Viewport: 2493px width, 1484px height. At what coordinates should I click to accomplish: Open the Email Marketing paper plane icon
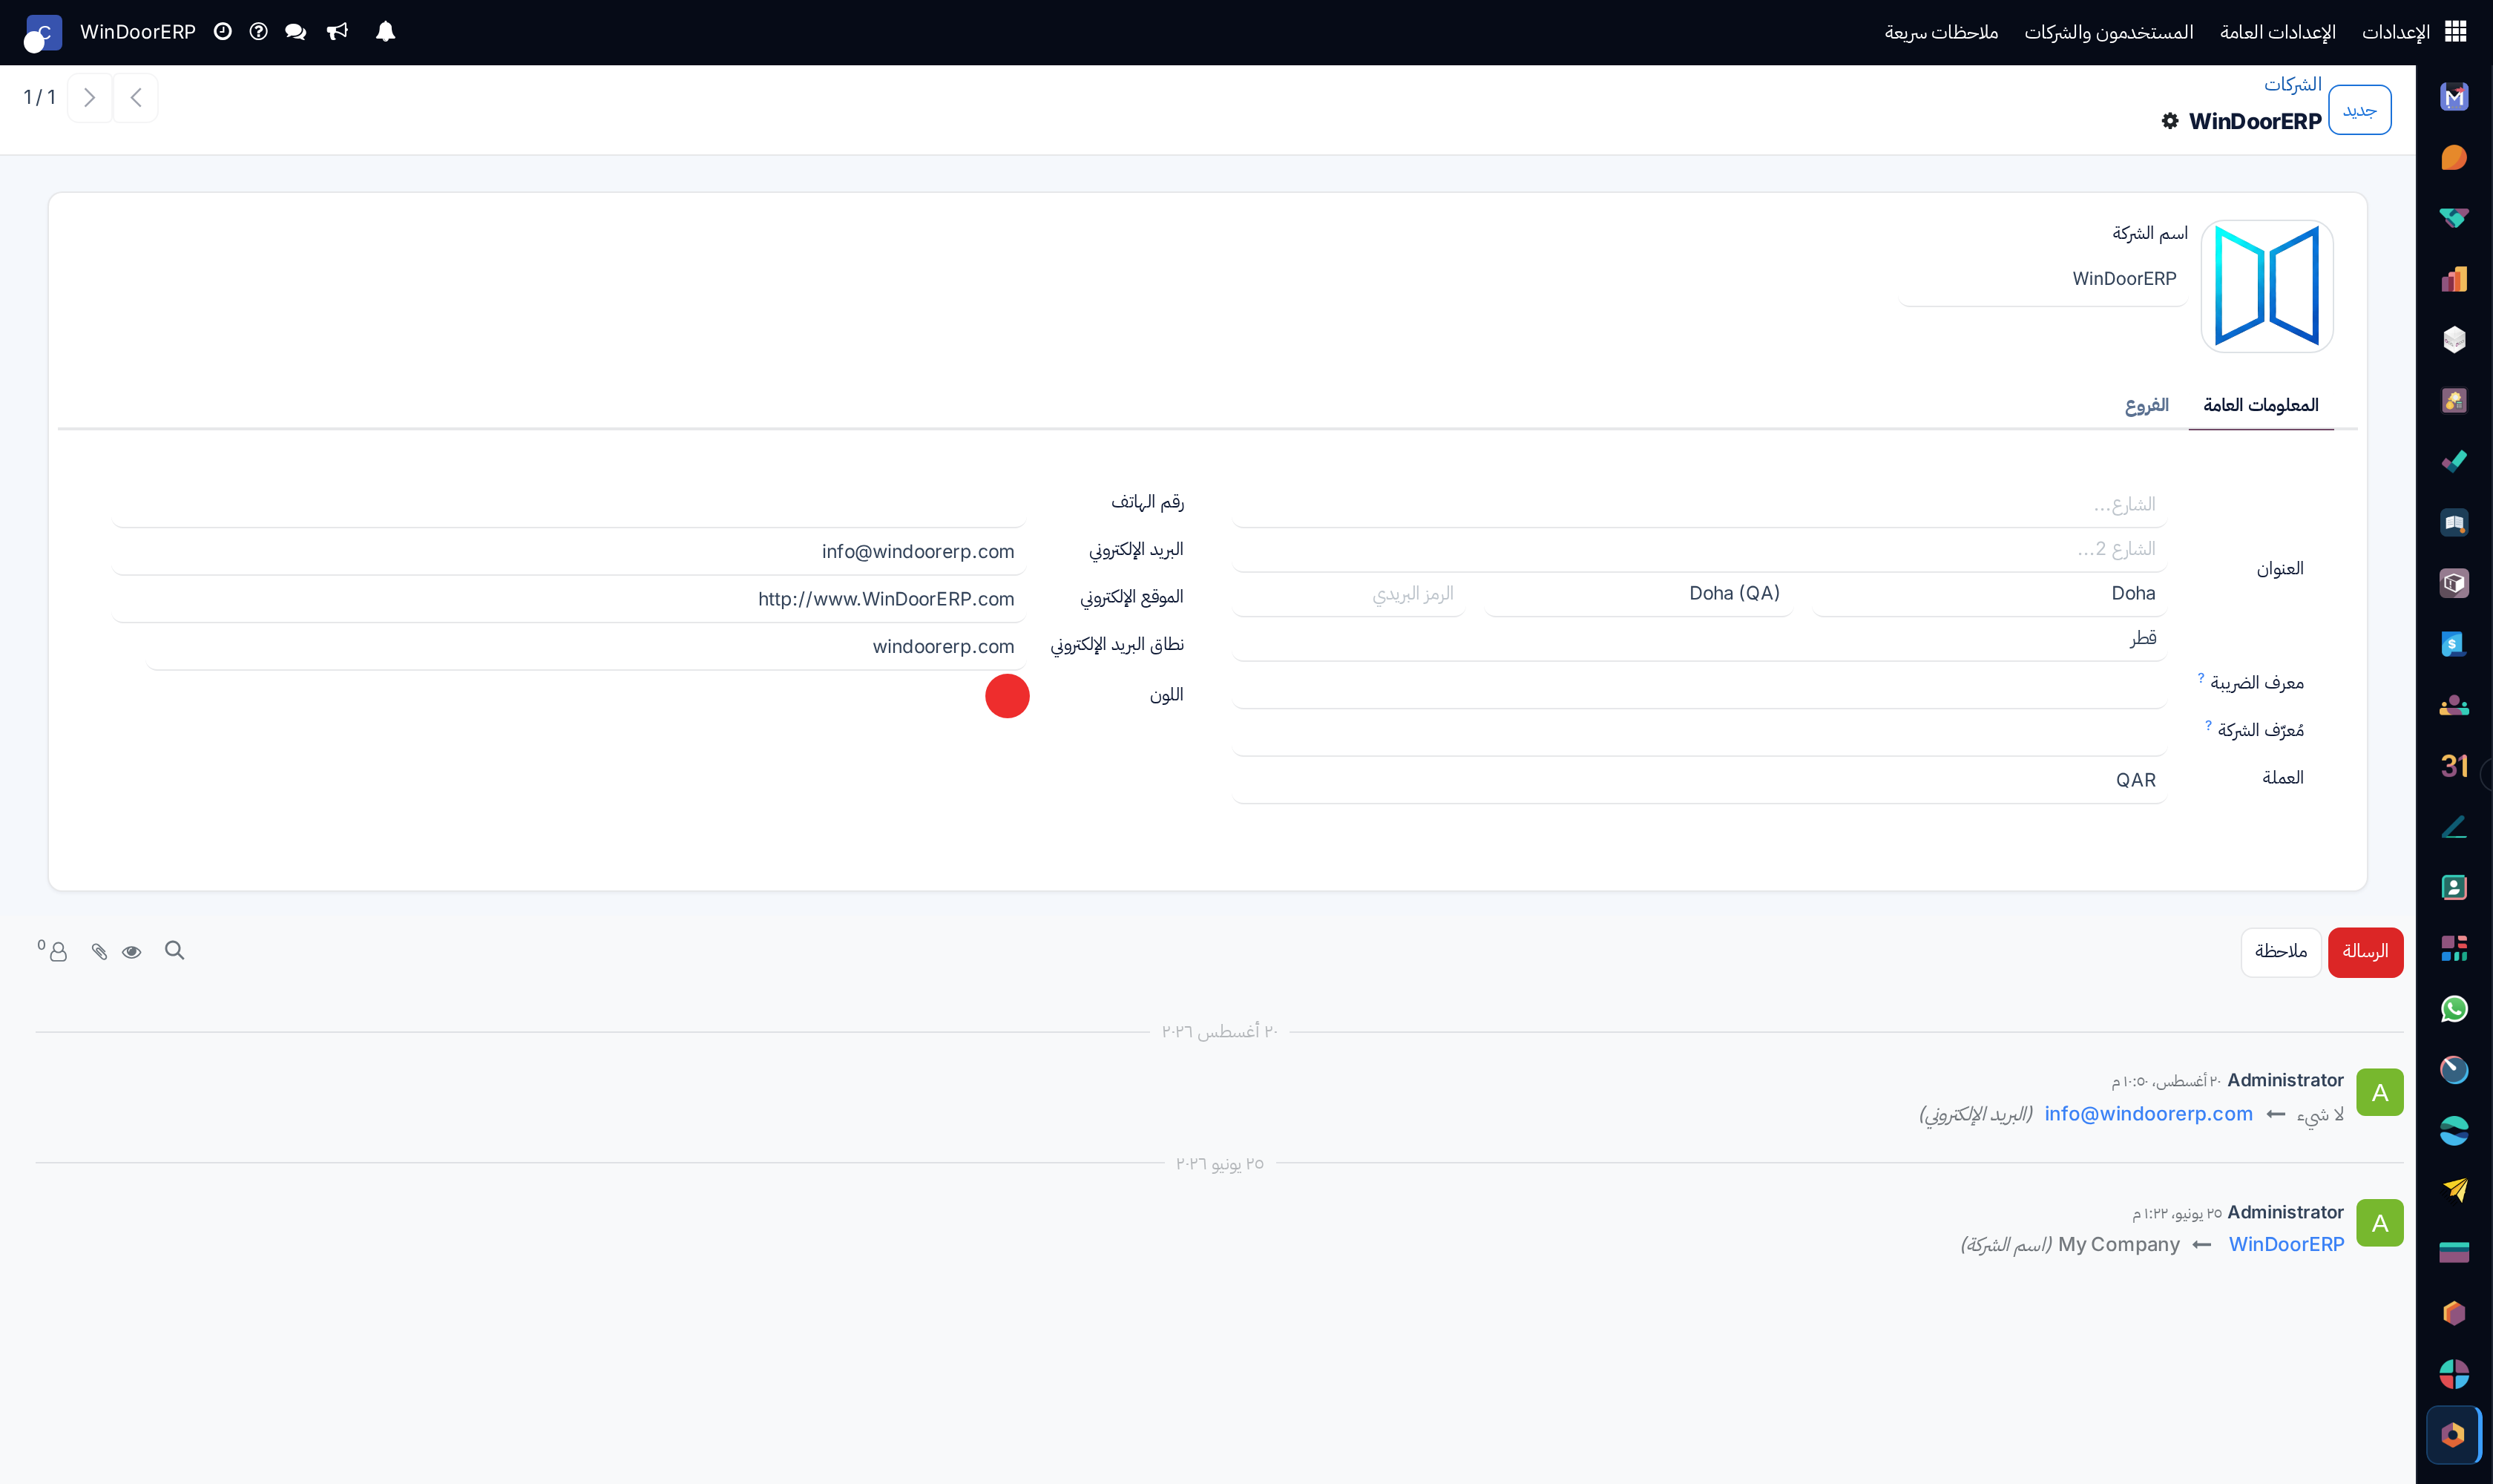(2454, 1191)
